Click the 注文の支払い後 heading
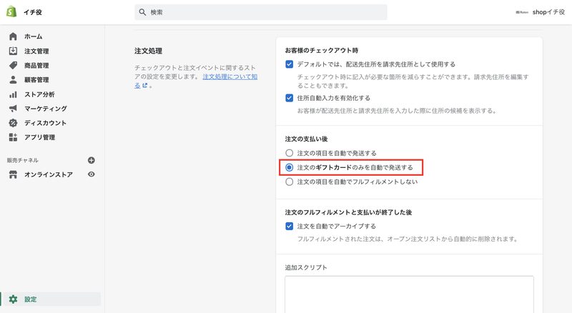The image size is (572, 313). 306,139
